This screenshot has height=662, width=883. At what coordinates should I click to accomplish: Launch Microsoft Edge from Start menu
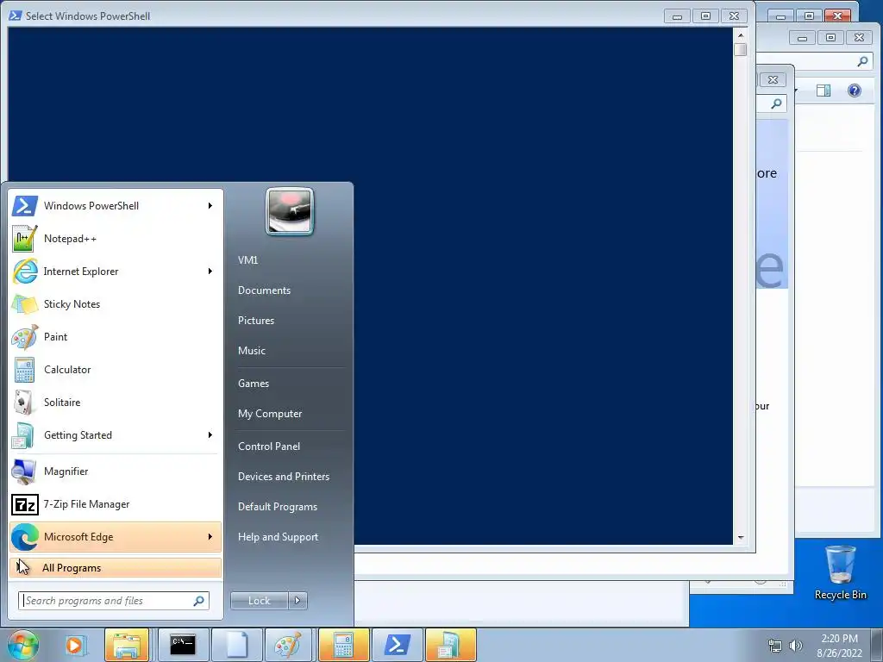(116, 537)
